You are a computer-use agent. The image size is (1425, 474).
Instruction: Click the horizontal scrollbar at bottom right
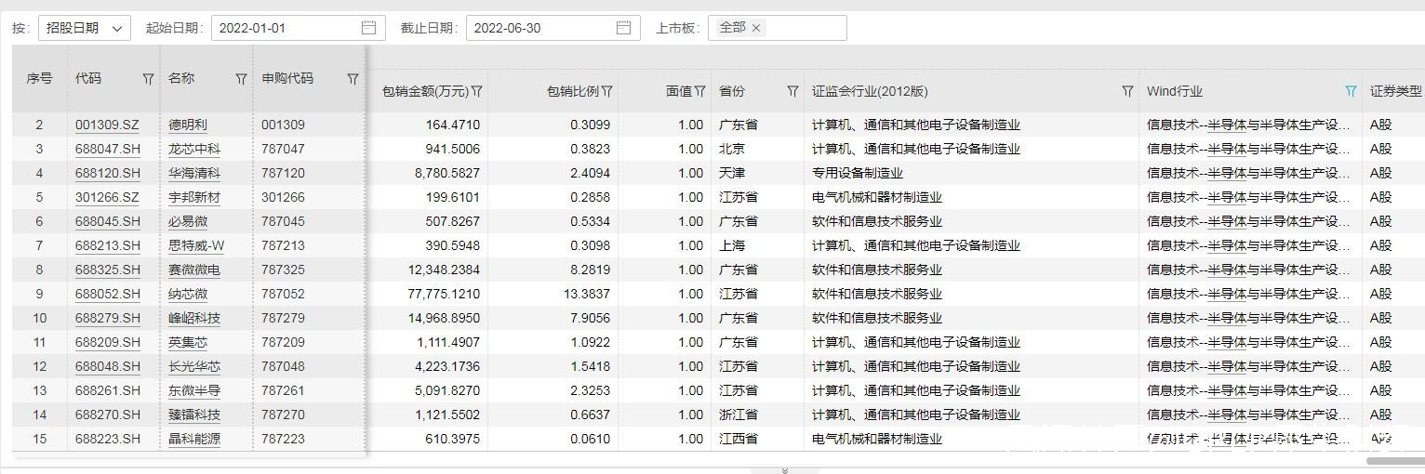coord(1393,461)
